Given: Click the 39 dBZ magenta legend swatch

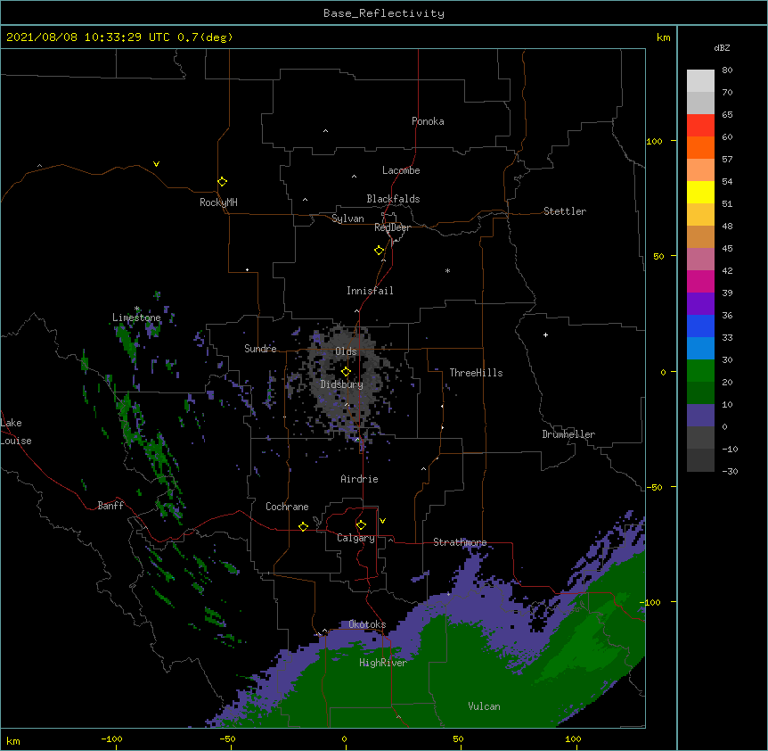Looking at the screenshot, I should click(x=700, y=281).
